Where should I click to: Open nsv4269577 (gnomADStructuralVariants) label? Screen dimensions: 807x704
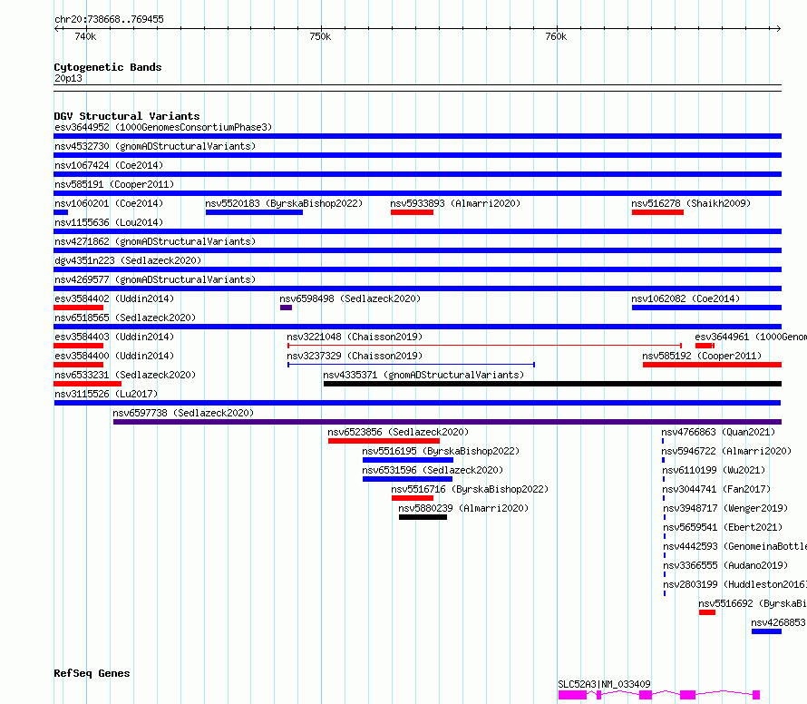[155, 279]
